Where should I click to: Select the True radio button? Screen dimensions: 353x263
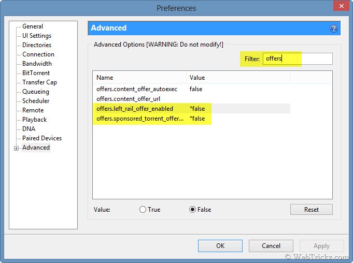pyautogui.click(x=143, y=210)
